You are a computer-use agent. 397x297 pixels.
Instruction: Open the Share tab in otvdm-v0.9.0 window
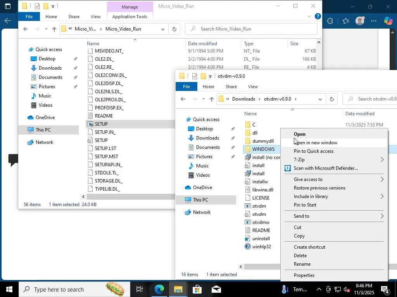(x=231, y=87)
